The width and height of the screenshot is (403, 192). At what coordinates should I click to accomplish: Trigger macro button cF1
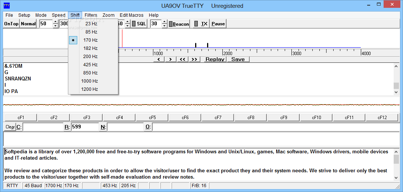(21, 118)
